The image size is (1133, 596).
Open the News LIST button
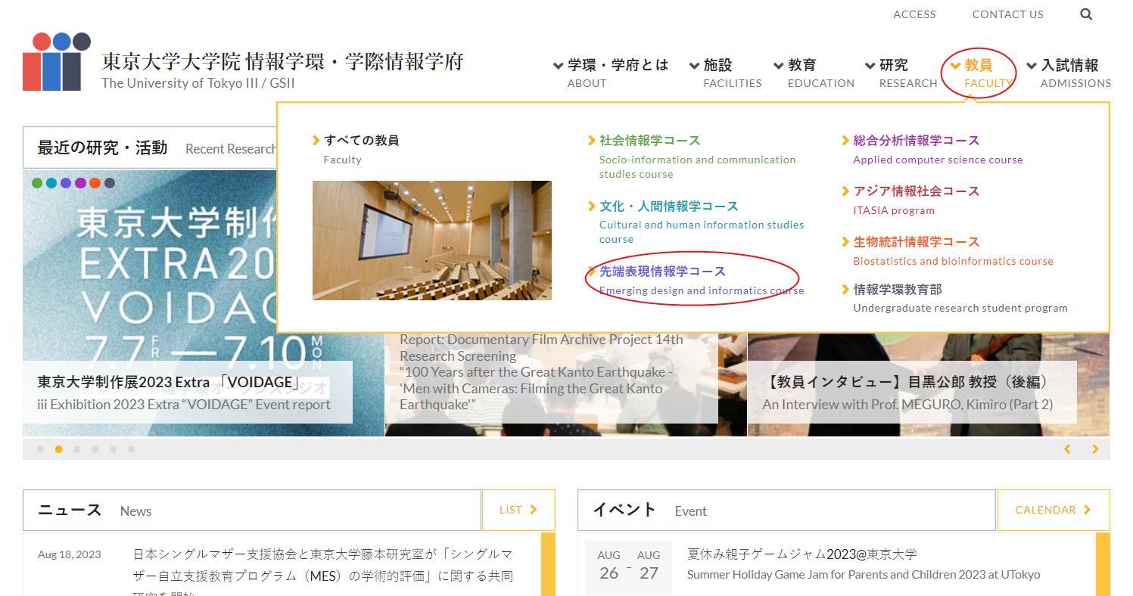point(518,510)
